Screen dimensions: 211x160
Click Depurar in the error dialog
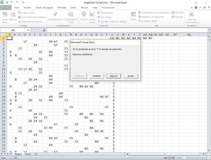(114, 76)
